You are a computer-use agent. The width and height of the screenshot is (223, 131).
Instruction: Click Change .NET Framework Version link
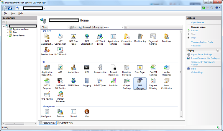point(203,63)
